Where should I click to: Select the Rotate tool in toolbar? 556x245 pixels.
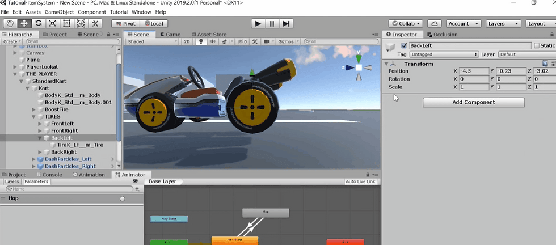pyautogui.click(x=39, y=24)
